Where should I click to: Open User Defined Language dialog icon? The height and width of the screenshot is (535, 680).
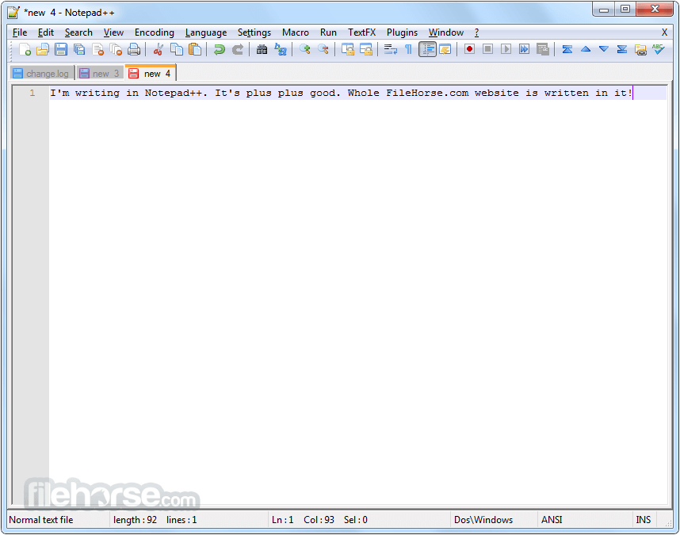(445, 49)
